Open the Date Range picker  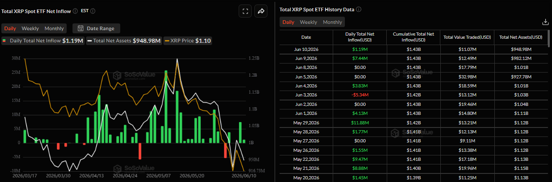96,28
